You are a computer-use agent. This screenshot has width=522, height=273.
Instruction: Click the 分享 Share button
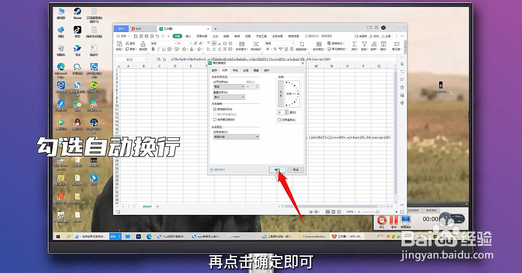click(386, 36)
